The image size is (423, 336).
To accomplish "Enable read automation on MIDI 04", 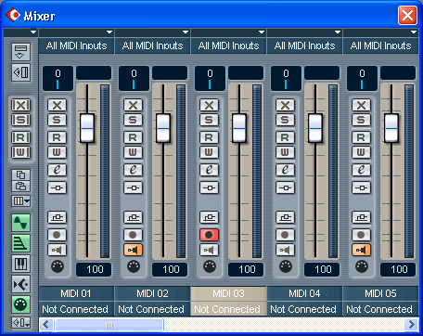I will tap(285, 137).
